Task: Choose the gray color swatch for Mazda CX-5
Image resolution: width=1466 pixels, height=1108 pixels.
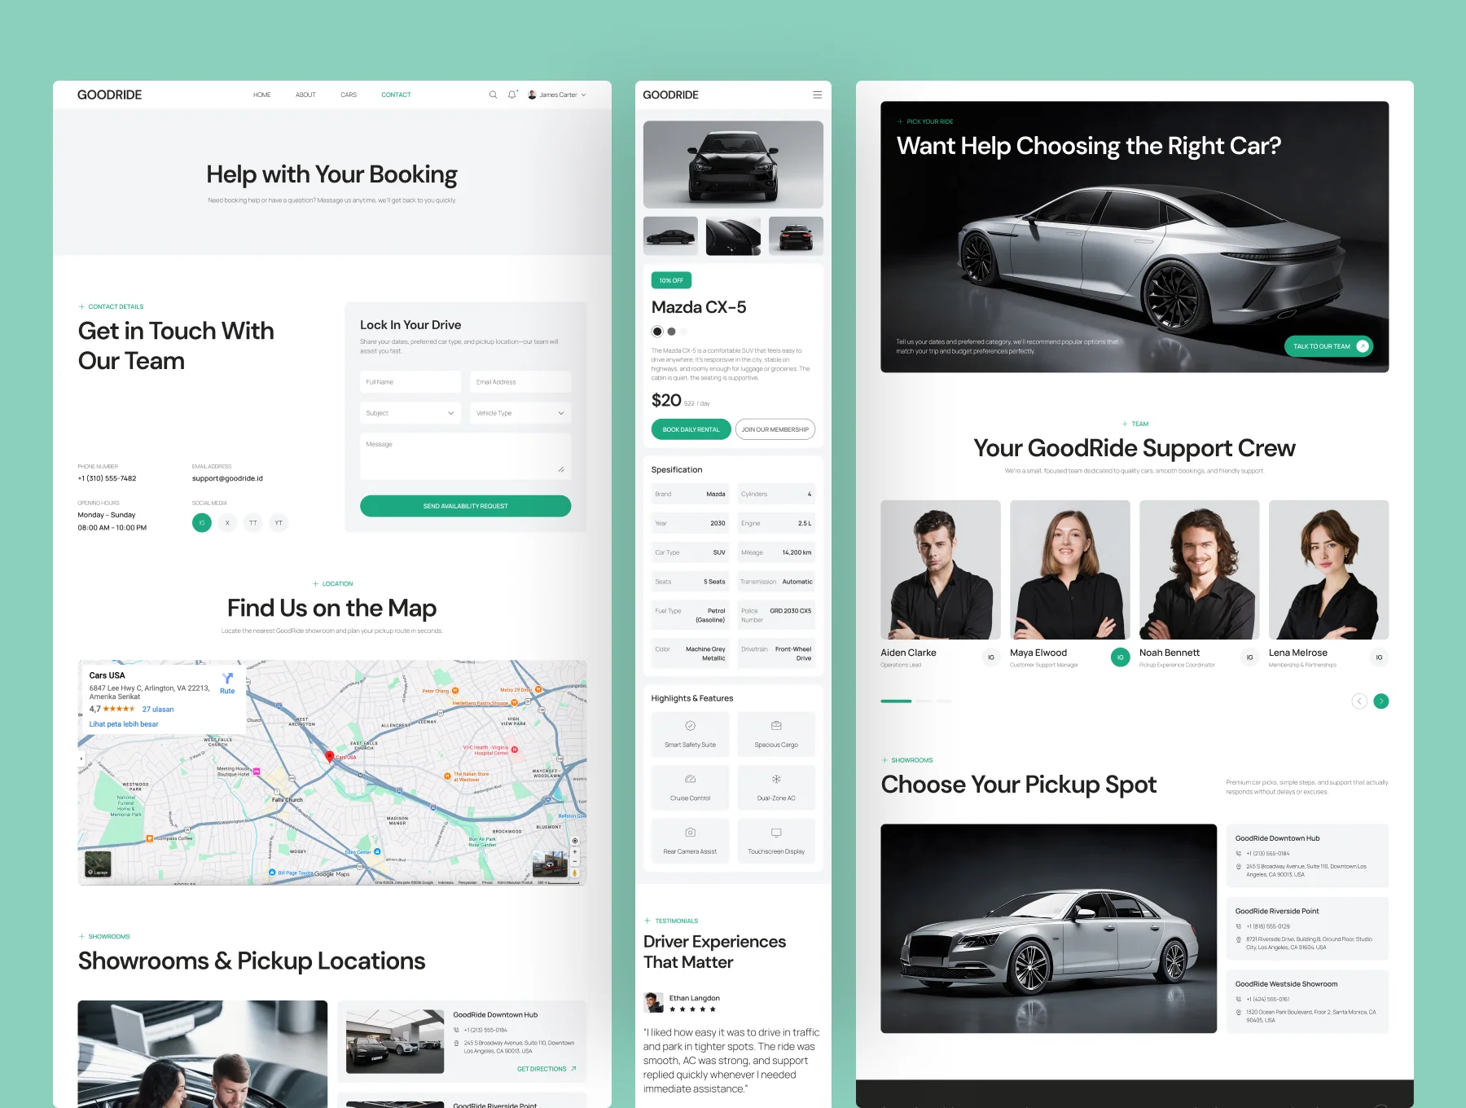Action: [671, 332]
